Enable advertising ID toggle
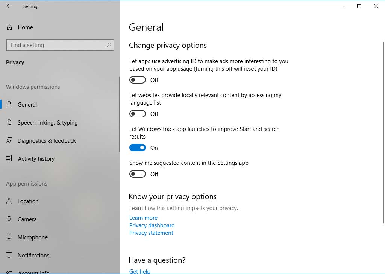This screenshot has height=274, width=385. 138,80
